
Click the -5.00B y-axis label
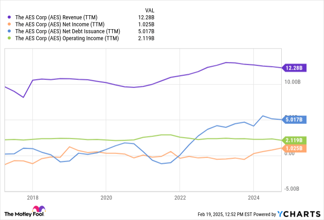(x=292, y=189)
